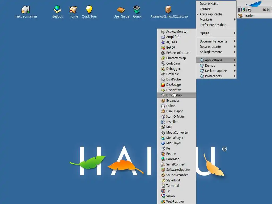The image size is (272, 204).
Task: Launch DeskCalc calculator
Action: tap(177, 74)
